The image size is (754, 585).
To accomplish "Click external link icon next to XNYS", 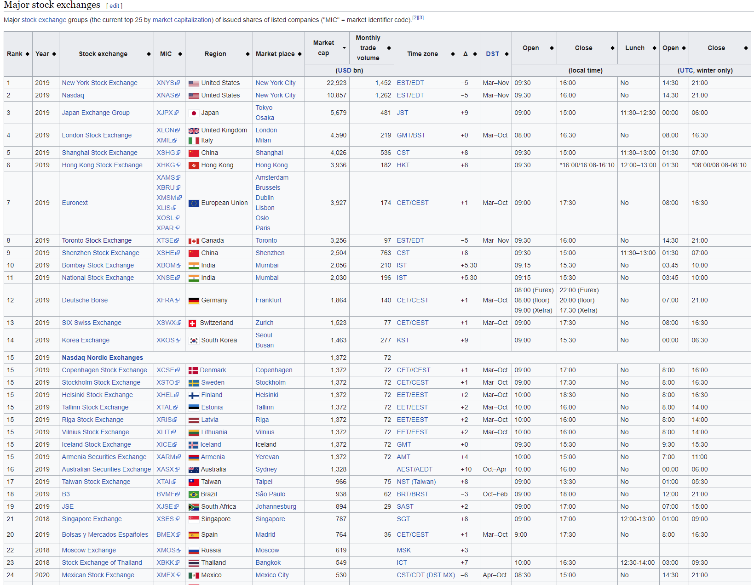I will (178, 83).
